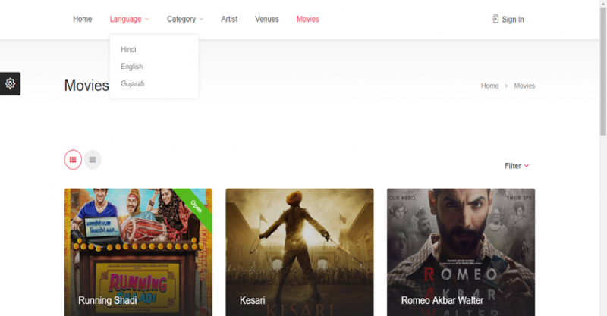607x316 pixels.
Task: Open the Kesari movie poster
Action: (x=300, y=252)
